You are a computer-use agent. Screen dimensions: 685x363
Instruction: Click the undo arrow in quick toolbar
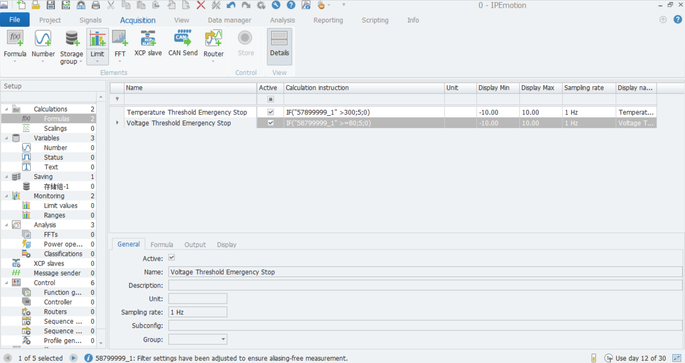click(231, 5)
